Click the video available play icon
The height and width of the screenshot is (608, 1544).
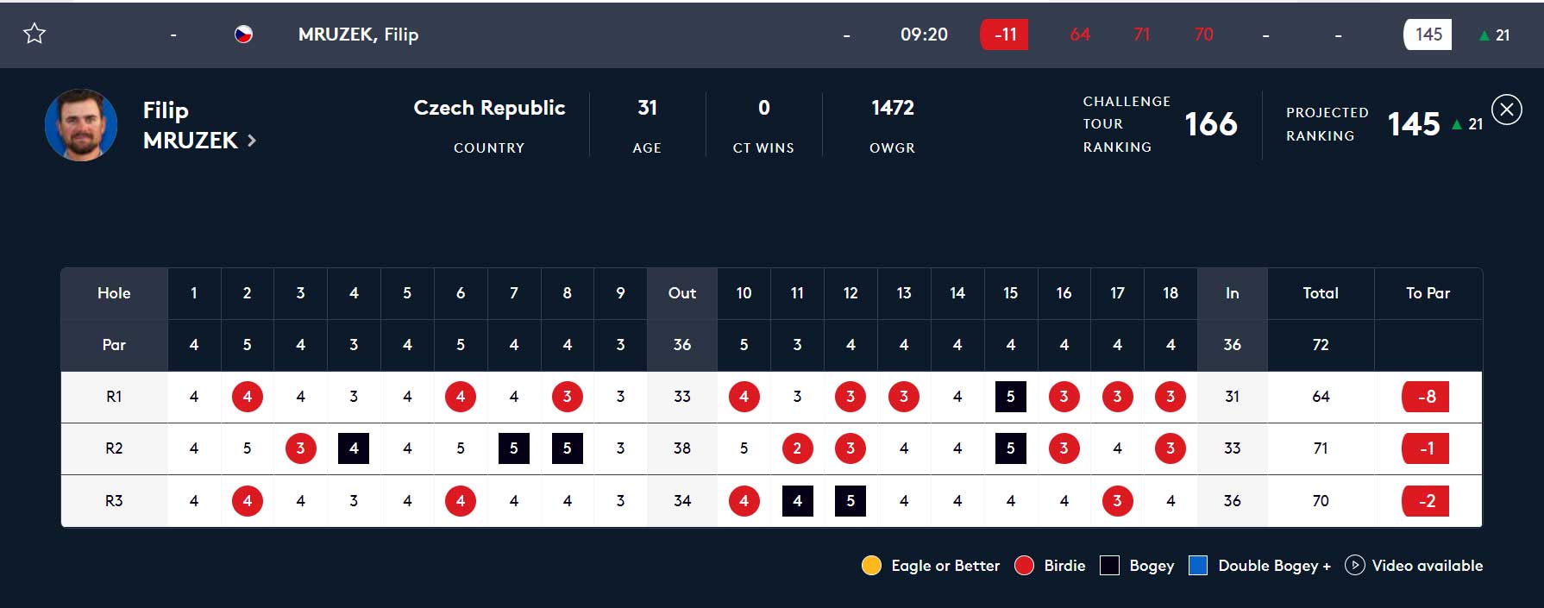point(1354,566)
